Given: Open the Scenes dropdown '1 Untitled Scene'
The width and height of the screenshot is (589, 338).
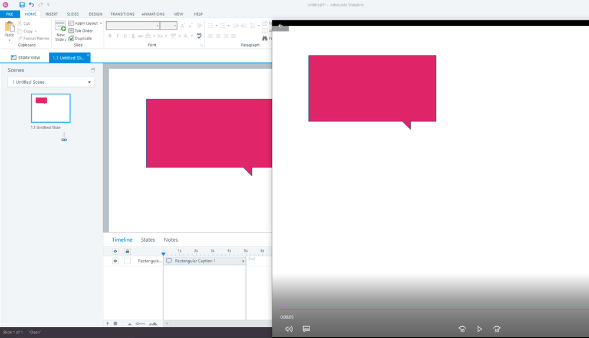Looking at the screenshot, I should 51,82.
